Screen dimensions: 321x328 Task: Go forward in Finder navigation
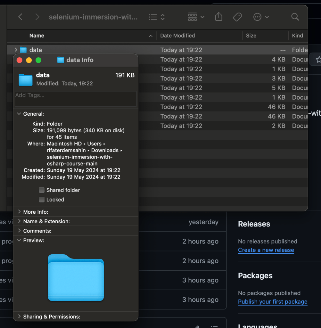click(37, 17)
